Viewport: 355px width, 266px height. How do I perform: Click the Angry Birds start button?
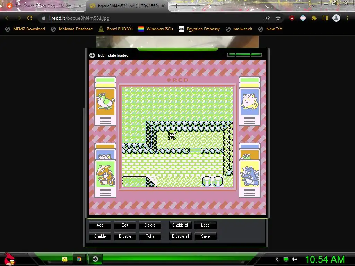click(x=9, y=259)
